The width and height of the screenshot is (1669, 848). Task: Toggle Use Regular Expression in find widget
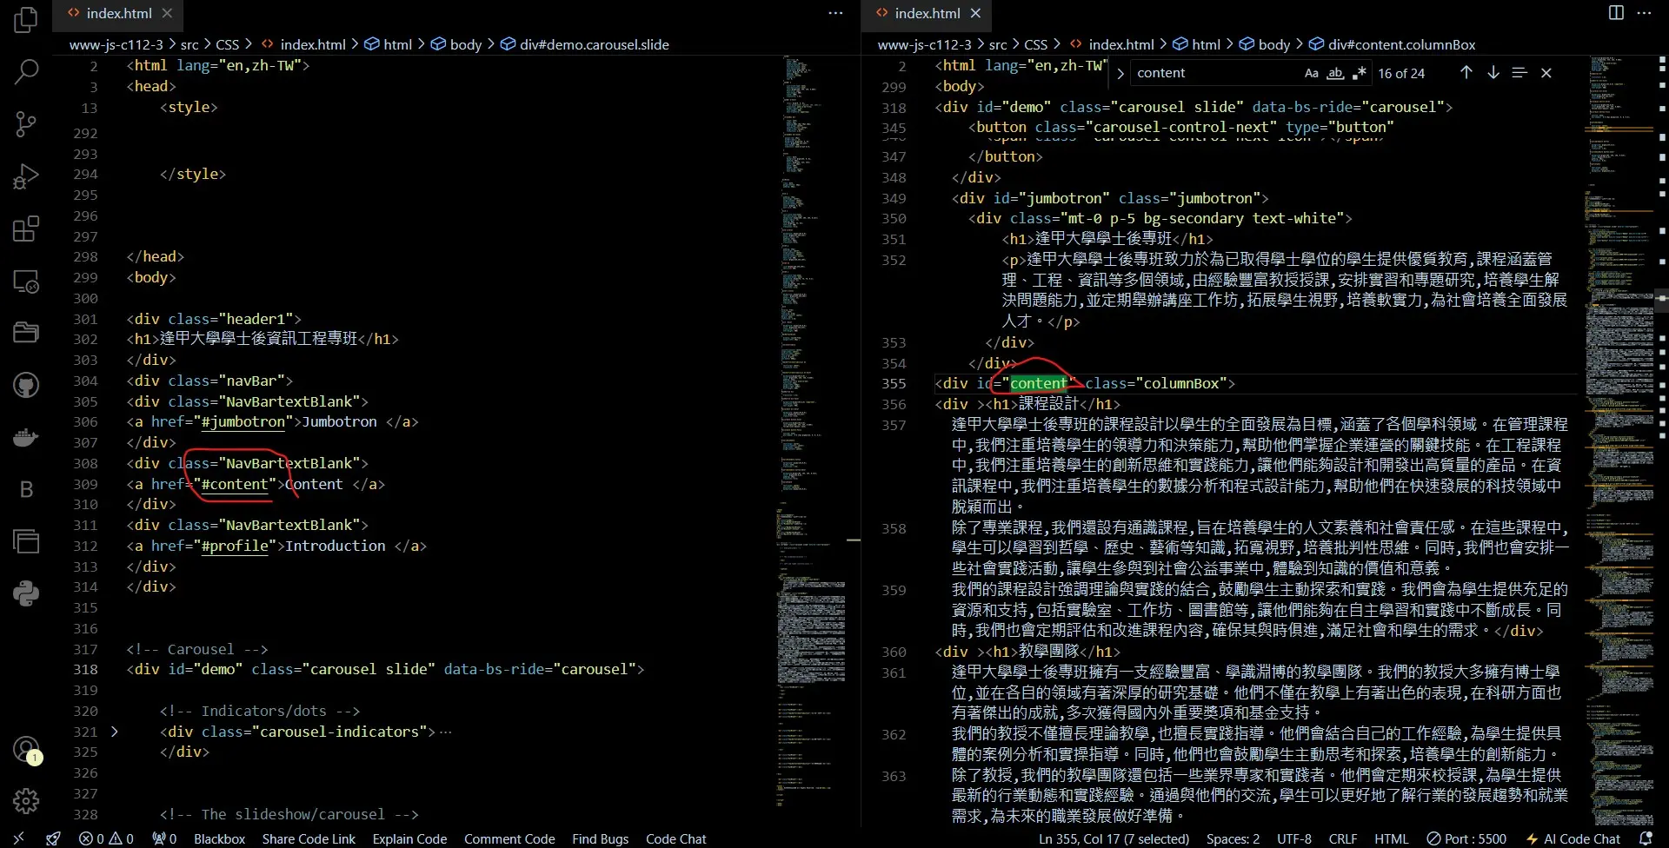pos(1359,73)
